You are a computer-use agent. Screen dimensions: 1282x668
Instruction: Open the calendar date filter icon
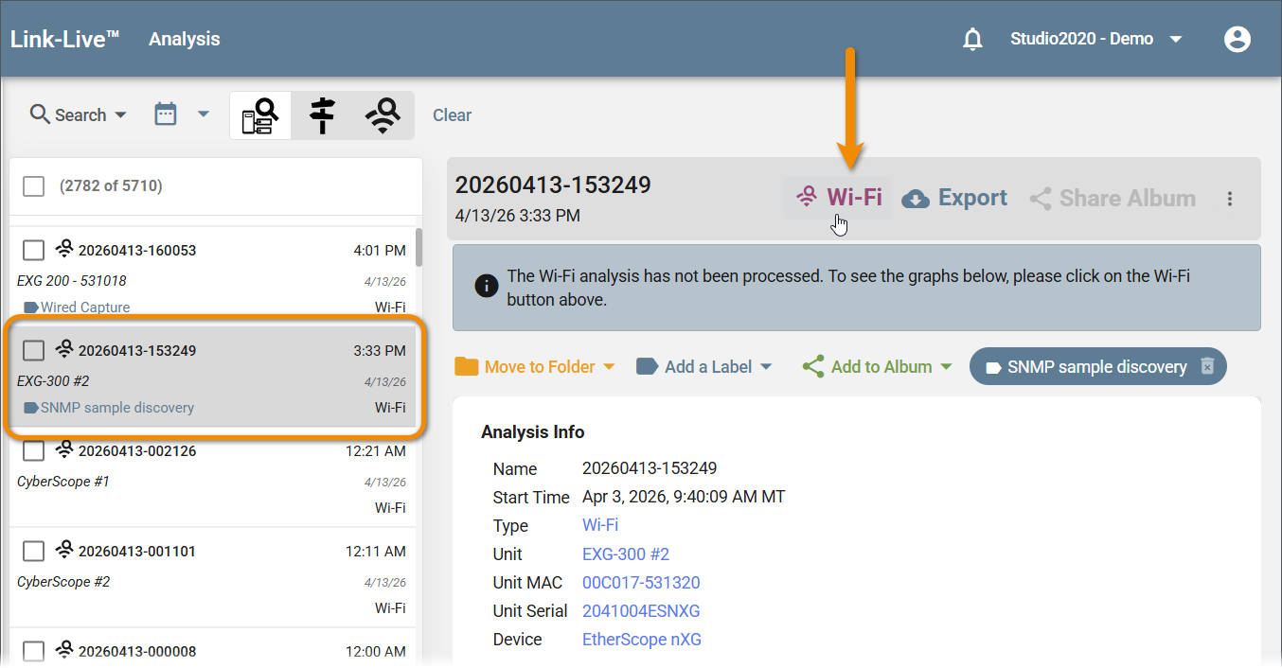166,114
